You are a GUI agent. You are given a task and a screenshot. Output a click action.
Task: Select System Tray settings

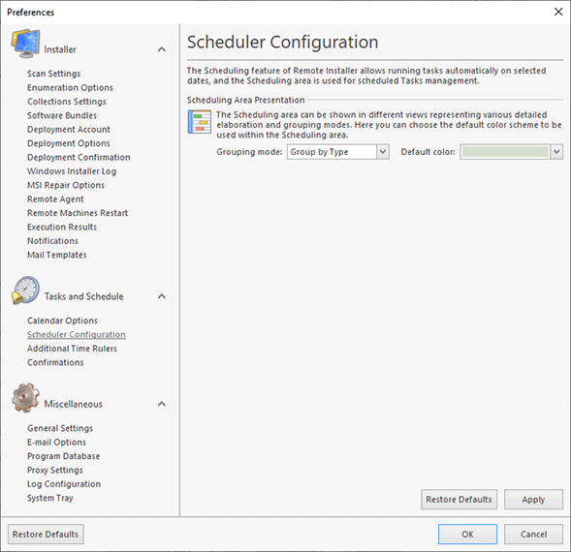tap(50, 498)
